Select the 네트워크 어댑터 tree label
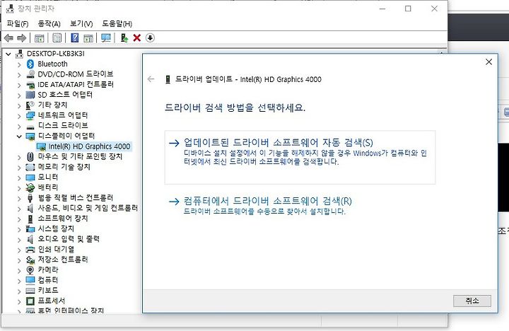 tap(63, 115)
